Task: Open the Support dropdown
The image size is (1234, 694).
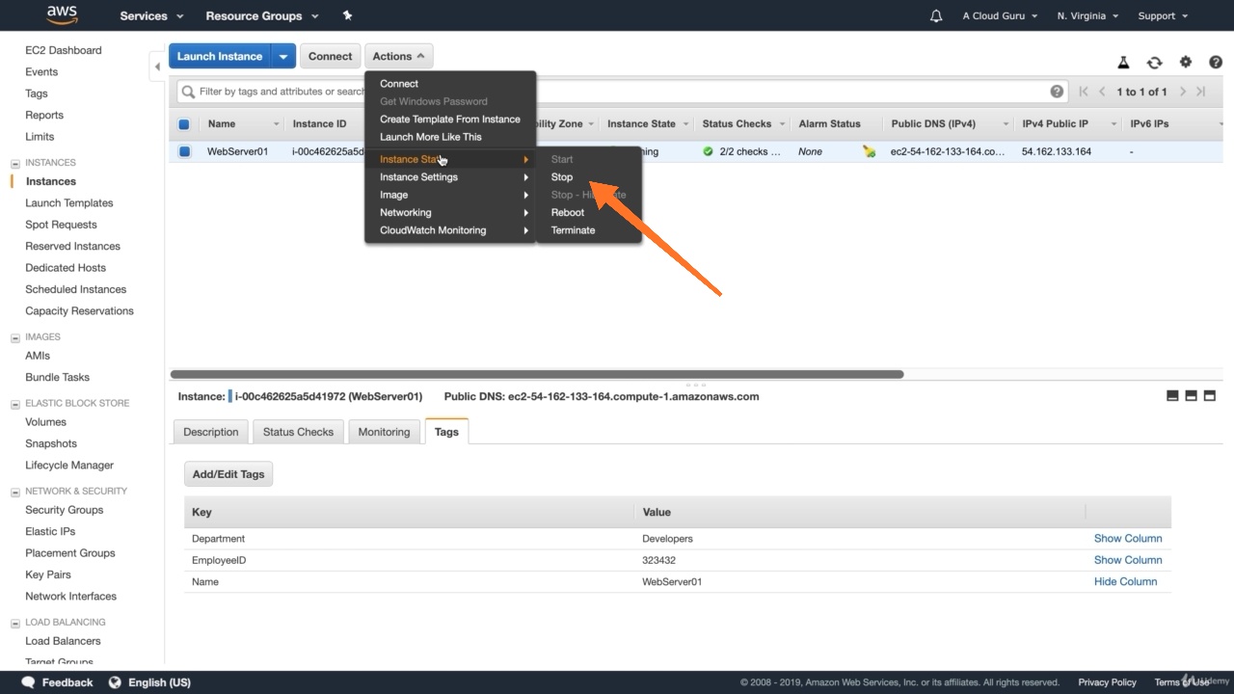Action: point(1162,15)
